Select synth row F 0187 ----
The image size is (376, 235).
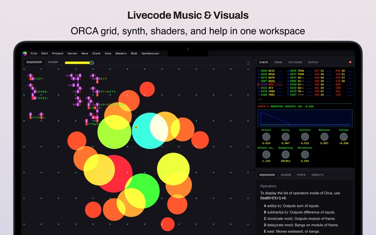(x=299, y=95)
